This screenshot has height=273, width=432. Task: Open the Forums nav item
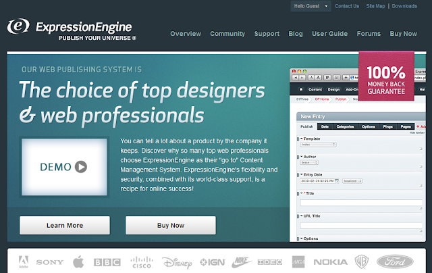[x=369, y=34]
